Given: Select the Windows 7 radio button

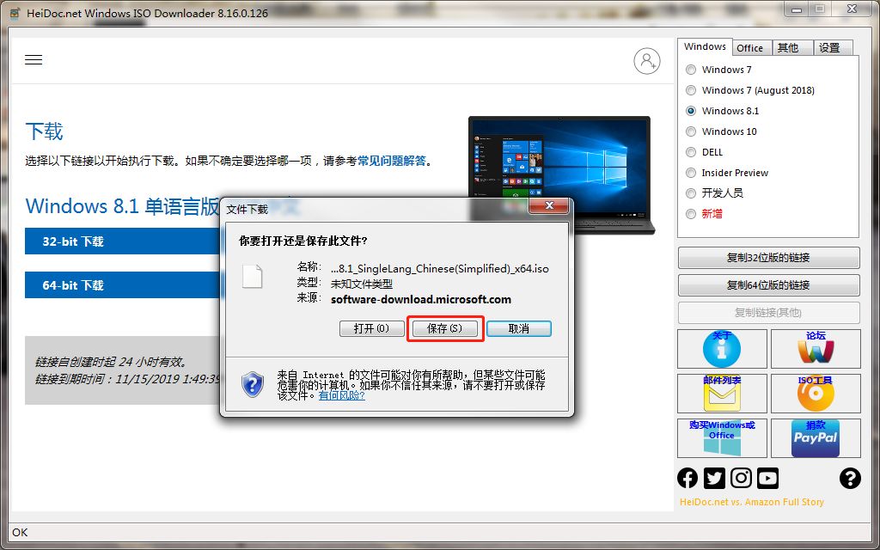Looking at the screenshot, I should [691, 70].
